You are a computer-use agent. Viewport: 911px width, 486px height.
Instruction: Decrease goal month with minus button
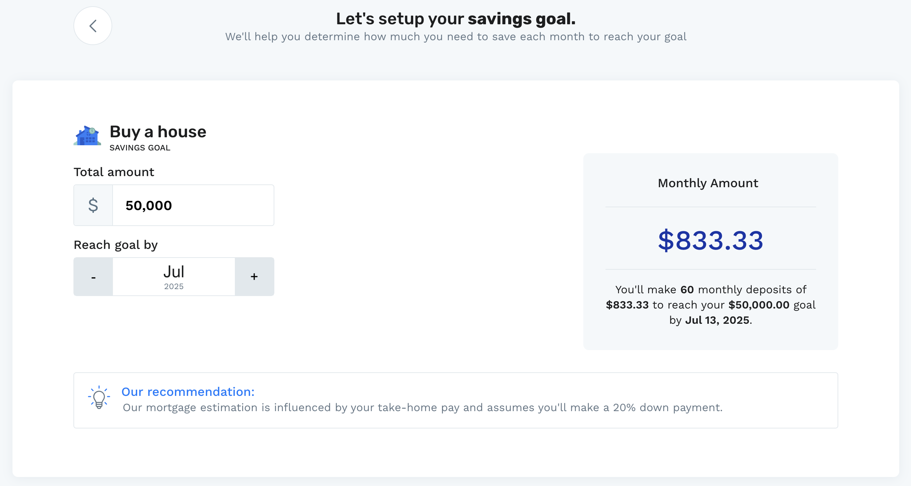(94, 276)
